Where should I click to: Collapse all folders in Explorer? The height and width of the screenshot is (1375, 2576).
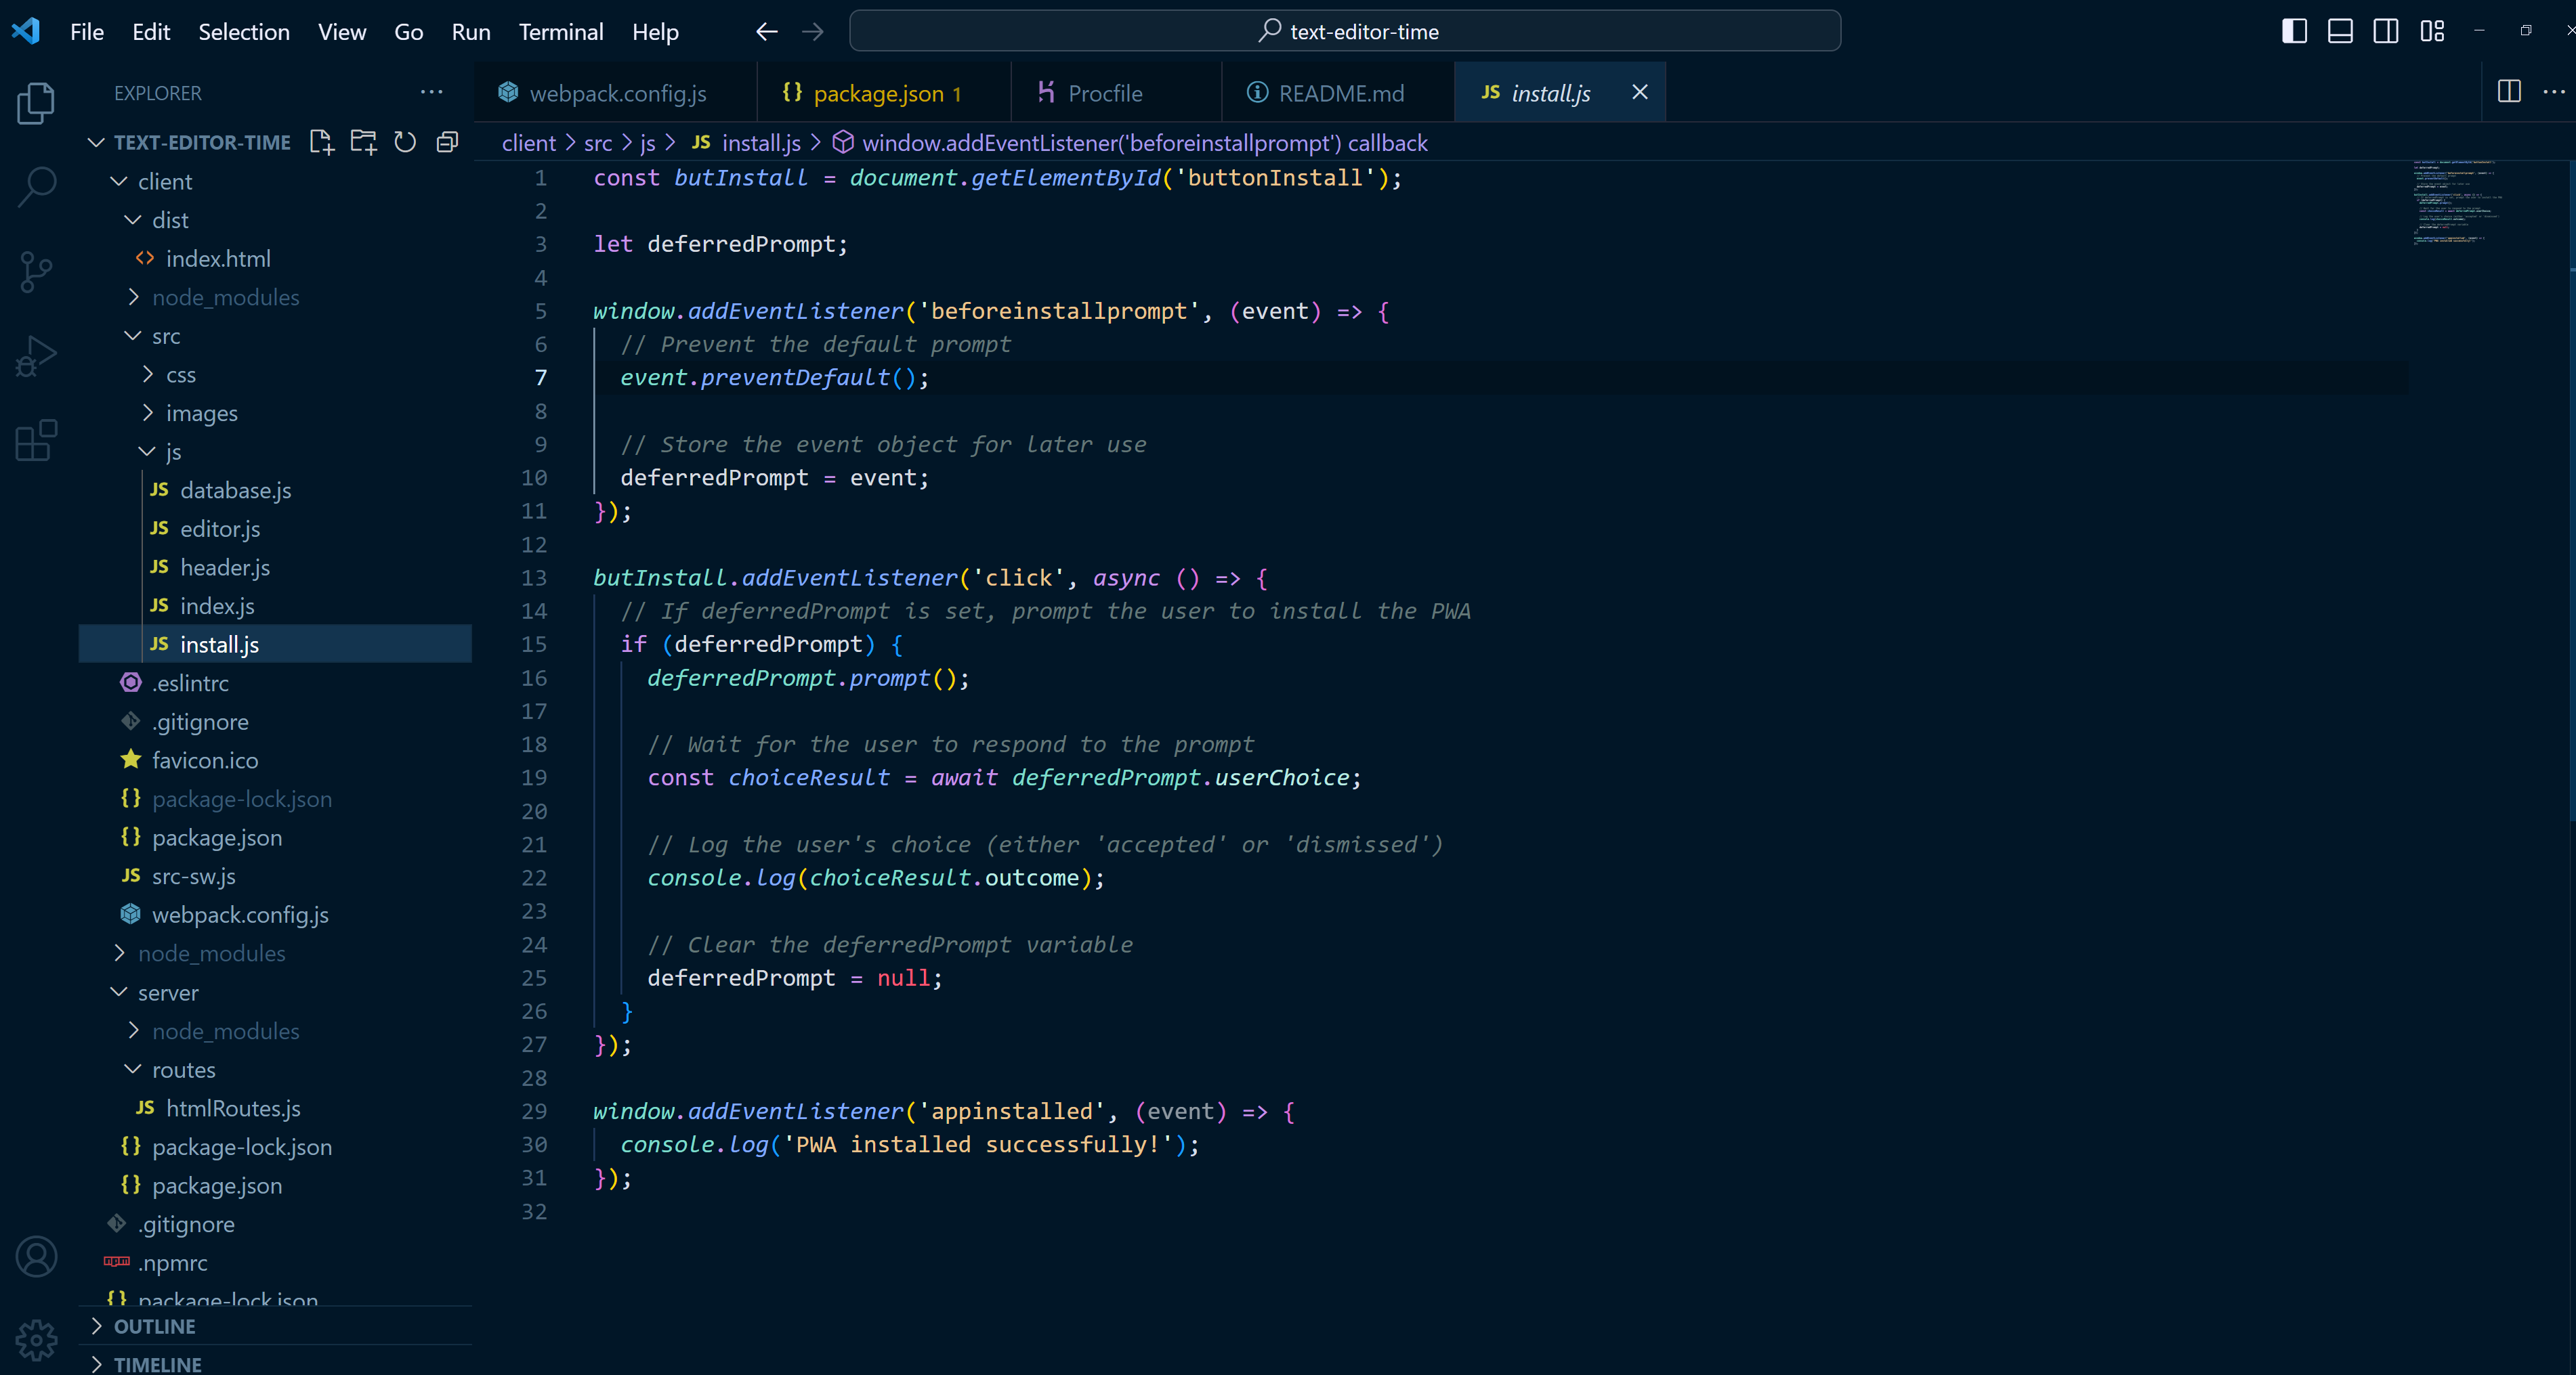click(x=447, y=142)
